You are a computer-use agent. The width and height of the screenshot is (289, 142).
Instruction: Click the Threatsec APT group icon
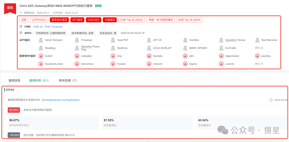(77, 40)
